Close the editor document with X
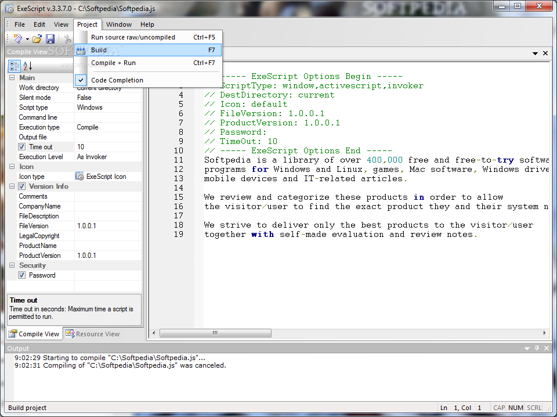557x417 pixels. (x=545, y=53)
